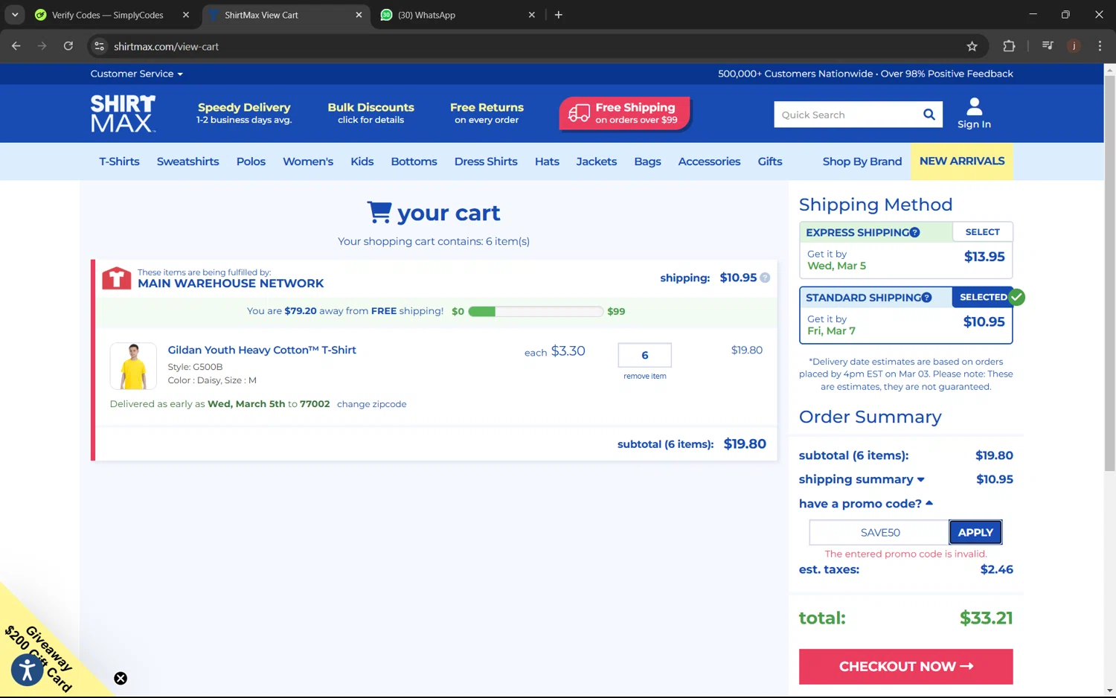The image size is (1116, 698).
Task: Click the 'remove item' link
Action: tap(644, 376)
